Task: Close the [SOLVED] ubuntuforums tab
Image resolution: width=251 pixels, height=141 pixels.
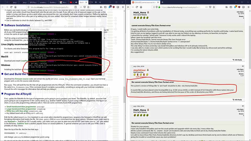Action: click(158, 2)
